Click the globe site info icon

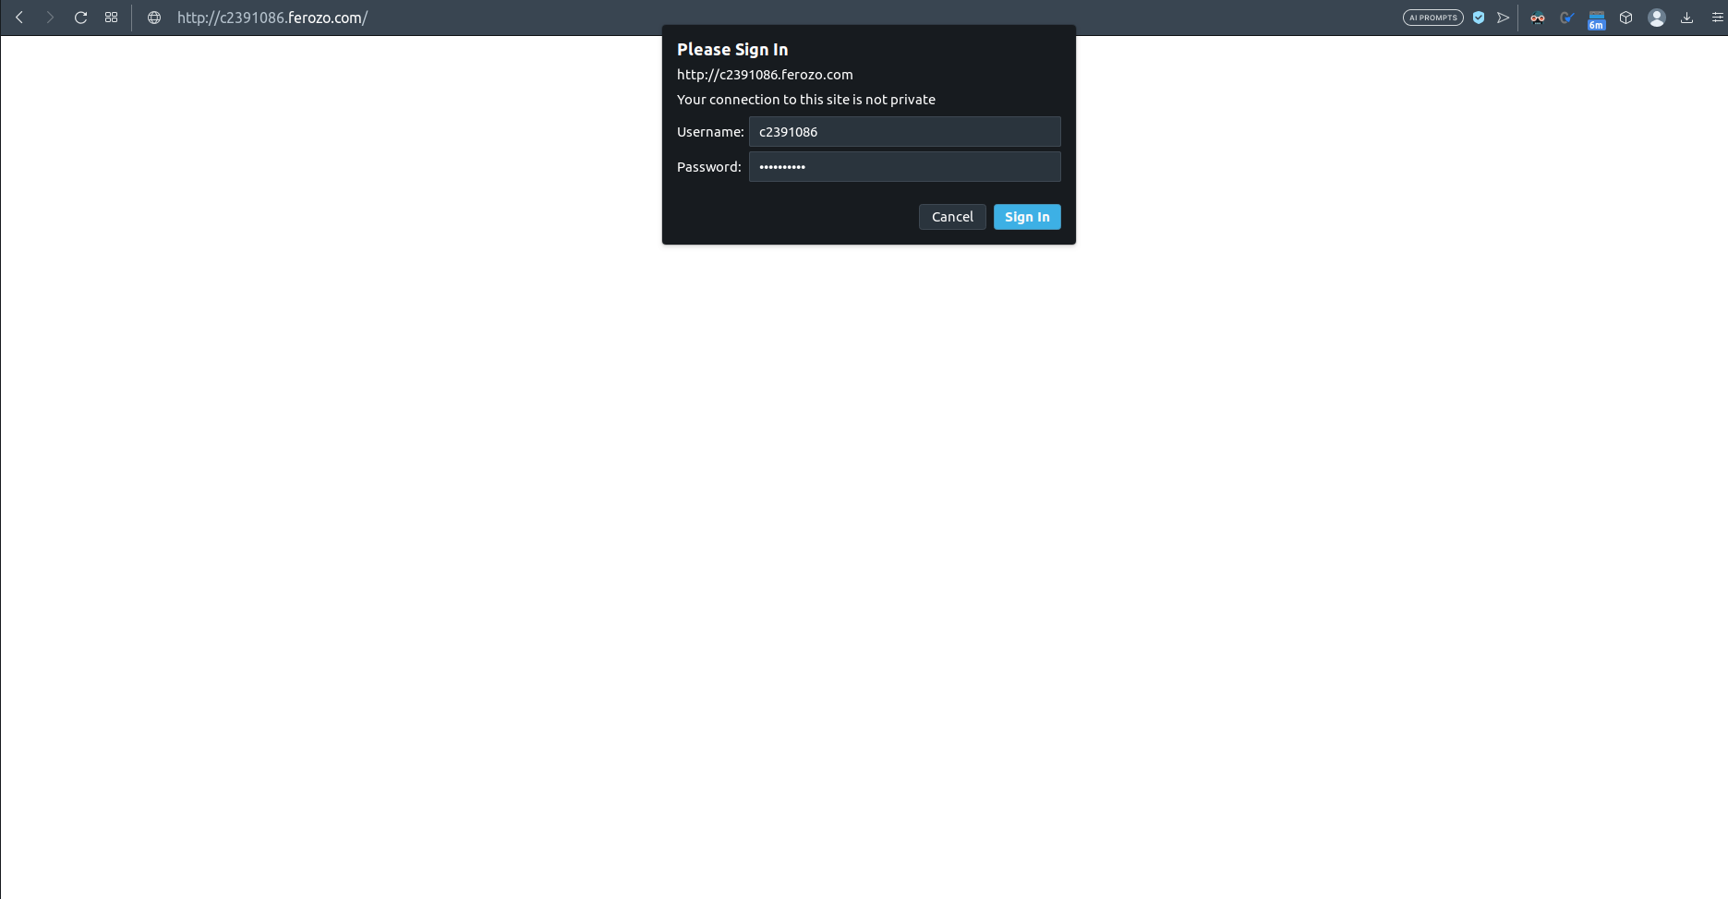click(154, 18)
